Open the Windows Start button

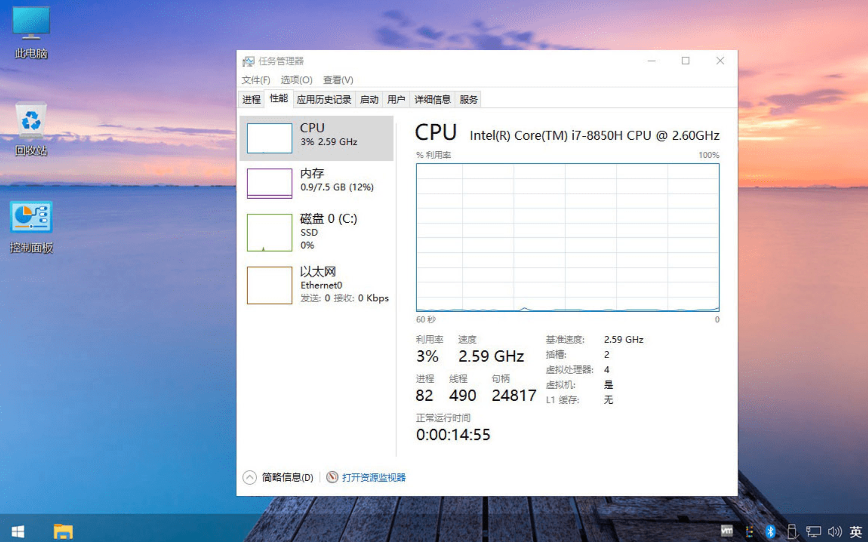click(18, 531)
